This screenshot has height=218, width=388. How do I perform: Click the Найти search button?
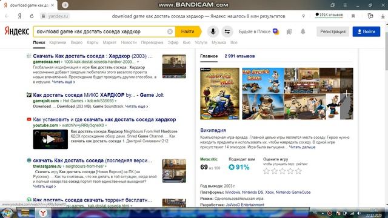click(188, 31)
